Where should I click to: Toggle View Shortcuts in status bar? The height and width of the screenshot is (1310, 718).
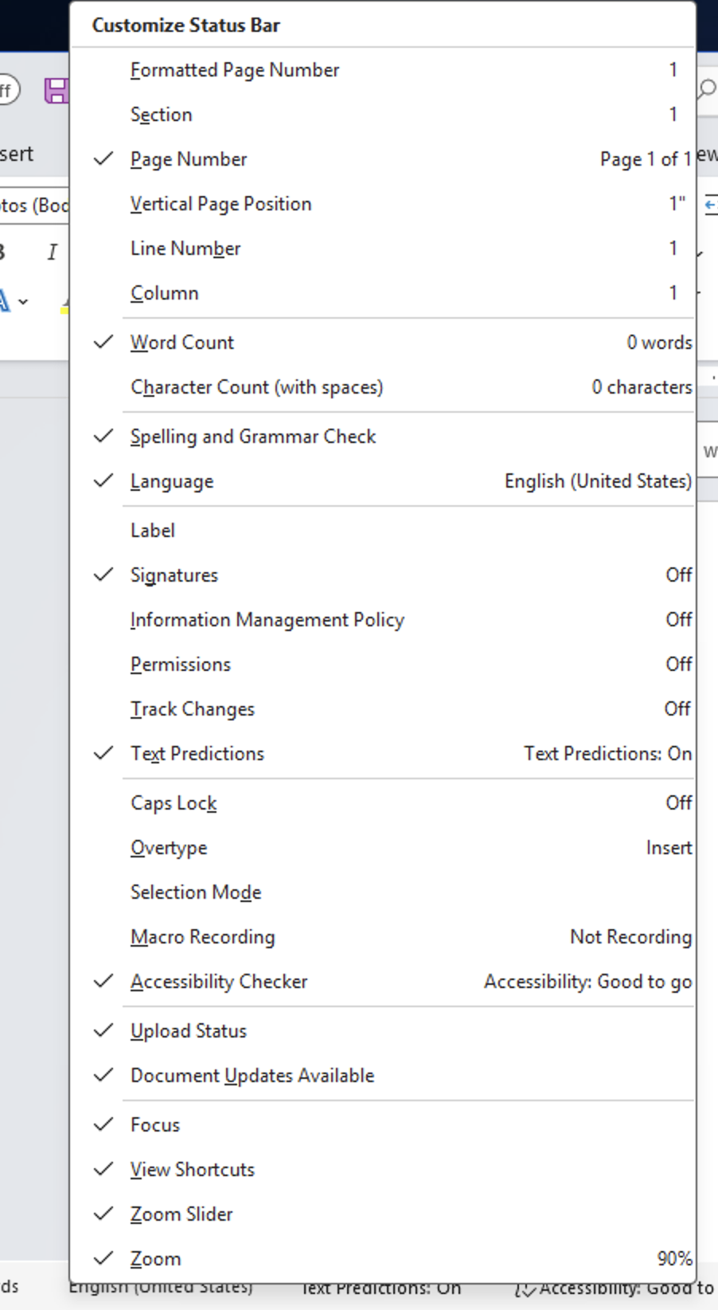[x=192, y=1170]
